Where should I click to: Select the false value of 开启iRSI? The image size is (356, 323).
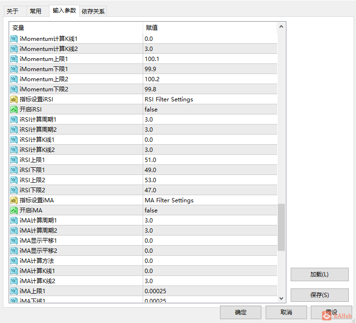click(x=151, y=110)
